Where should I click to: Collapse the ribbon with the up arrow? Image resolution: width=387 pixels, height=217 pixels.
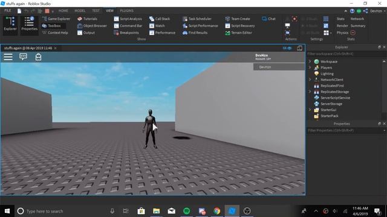[x=345, y=11]
